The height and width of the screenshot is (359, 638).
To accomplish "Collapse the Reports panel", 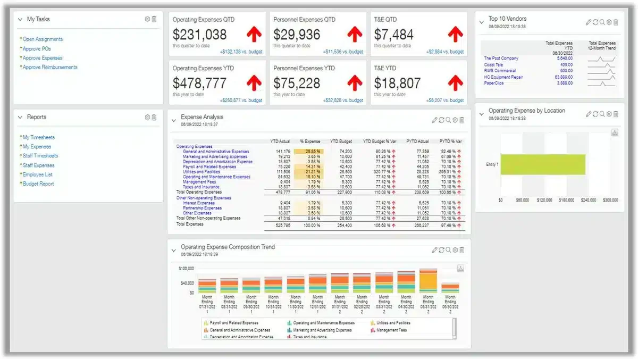I will [x=20, y=117].
